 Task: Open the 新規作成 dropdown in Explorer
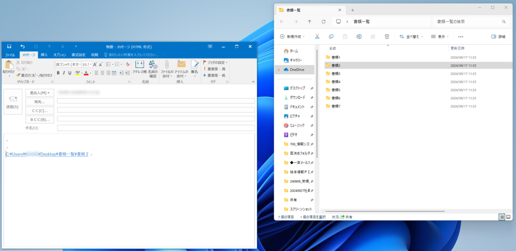(x=293, y=37)
